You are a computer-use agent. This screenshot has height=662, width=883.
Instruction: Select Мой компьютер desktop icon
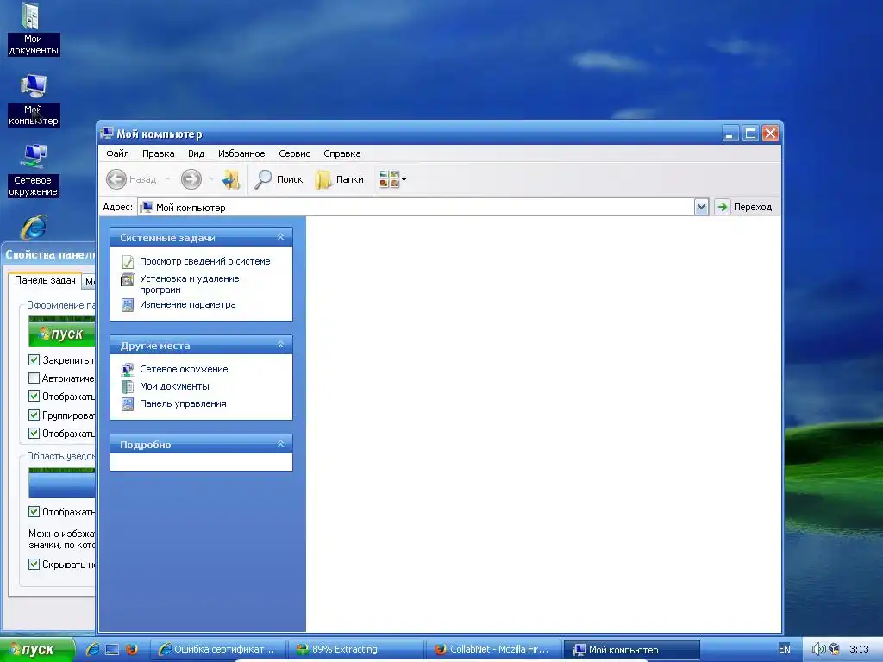pos(34,100)
